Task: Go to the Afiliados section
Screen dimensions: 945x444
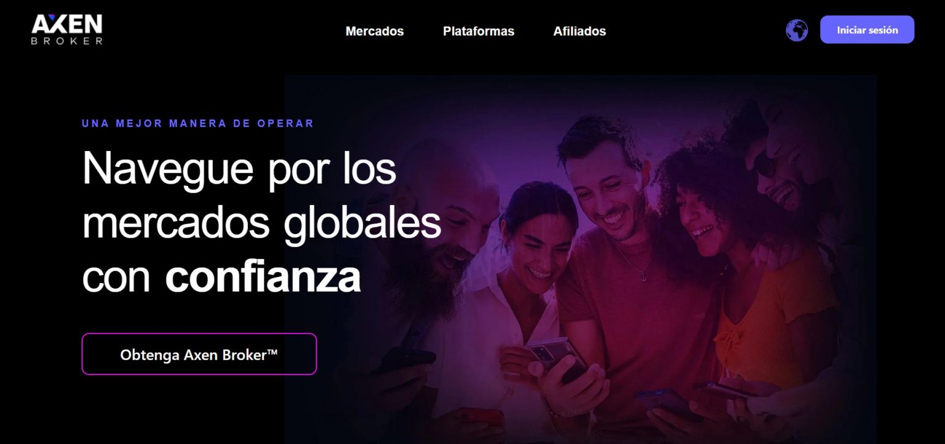Action: [580, 31]
